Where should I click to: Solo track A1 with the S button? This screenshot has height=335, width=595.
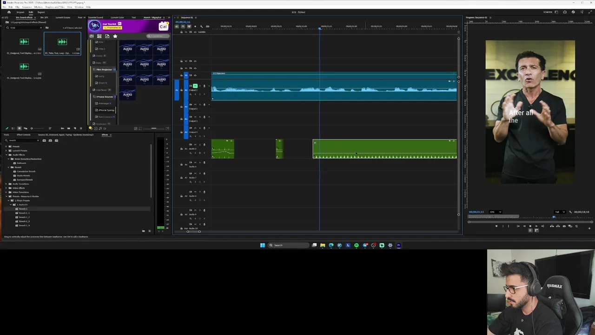[200, 86]
